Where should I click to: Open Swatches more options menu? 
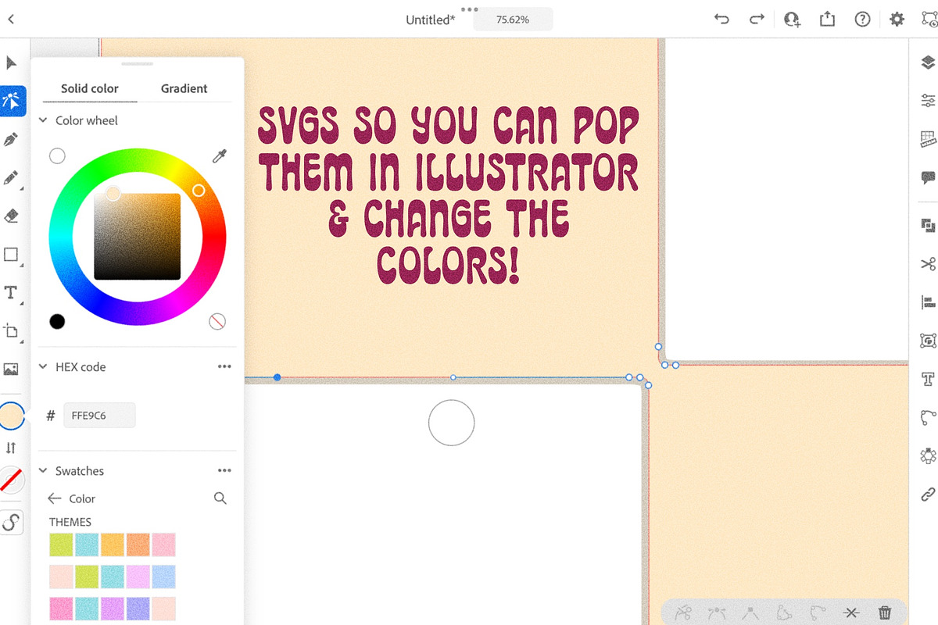click(224, 470)
